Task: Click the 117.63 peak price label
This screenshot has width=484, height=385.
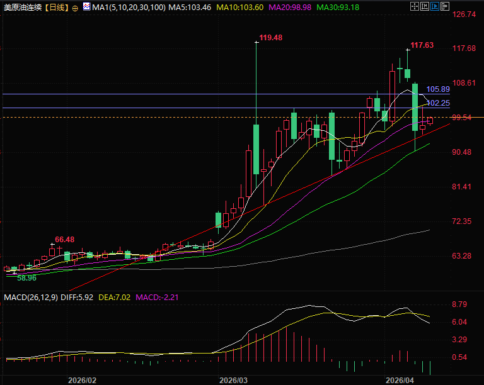Action: pos(422,45)
